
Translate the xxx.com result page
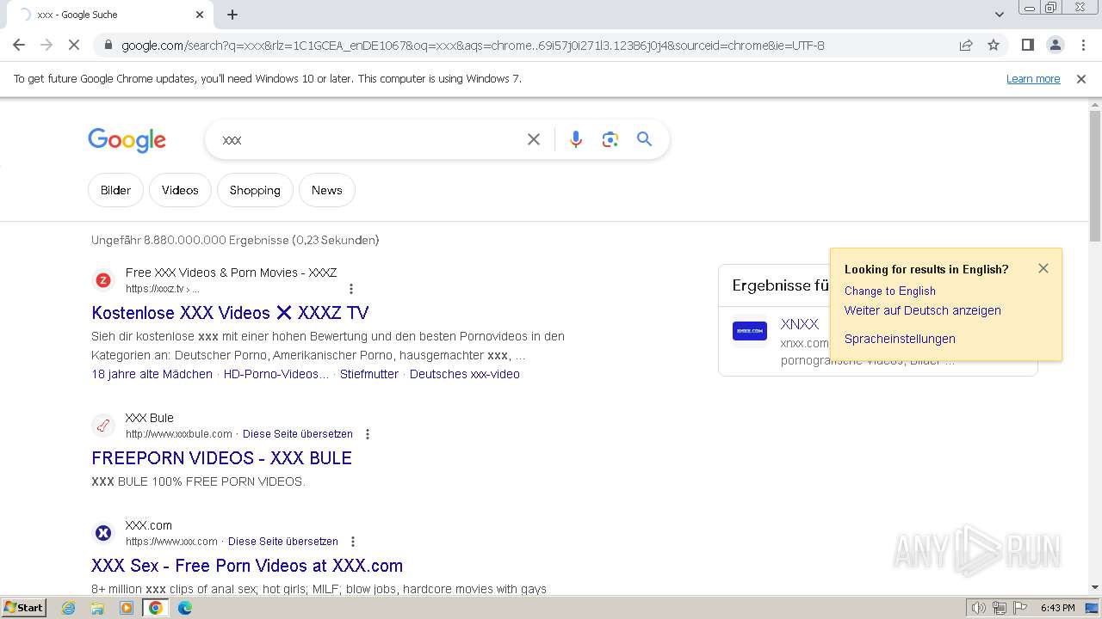click(283, 542)
